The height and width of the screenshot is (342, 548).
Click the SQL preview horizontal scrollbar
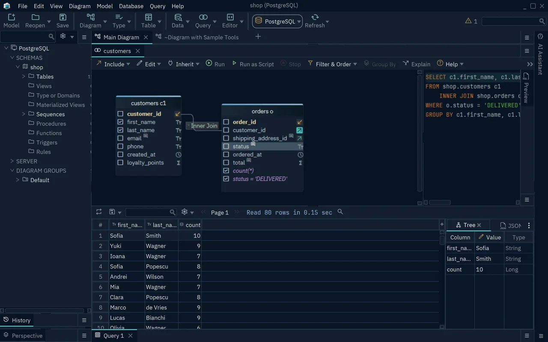click(440, 202)
